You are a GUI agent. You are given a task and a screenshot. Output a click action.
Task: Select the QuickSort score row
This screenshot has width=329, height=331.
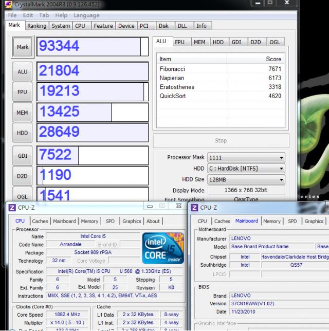point(221,96)
